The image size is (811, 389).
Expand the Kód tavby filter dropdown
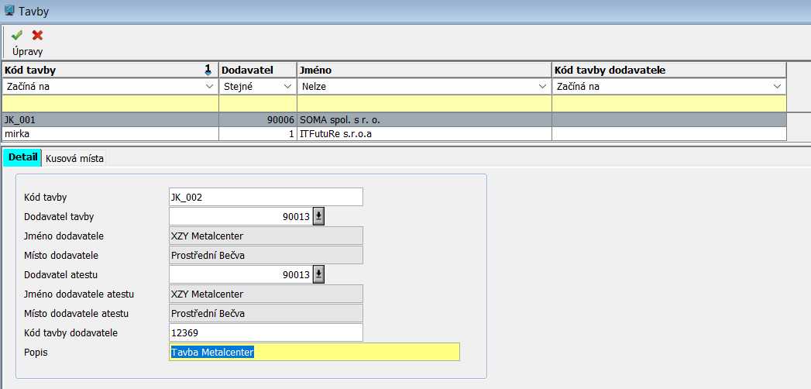pyautogui.click(x=210, y=87)
